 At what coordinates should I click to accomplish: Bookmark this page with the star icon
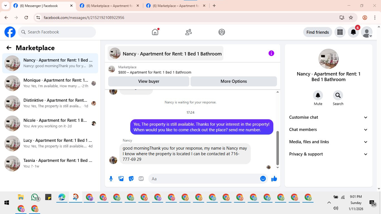coord(351,18)
